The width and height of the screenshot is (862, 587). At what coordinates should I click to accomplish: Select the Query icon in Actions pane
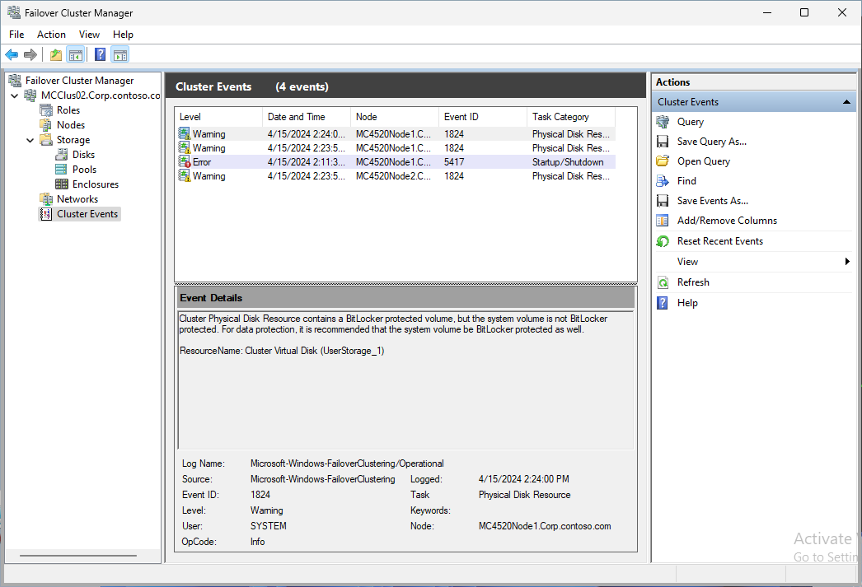[662, 121]
